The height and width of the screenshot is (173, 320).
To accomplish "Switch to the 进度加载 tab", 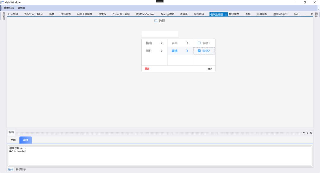I will [x=262, y=14].
